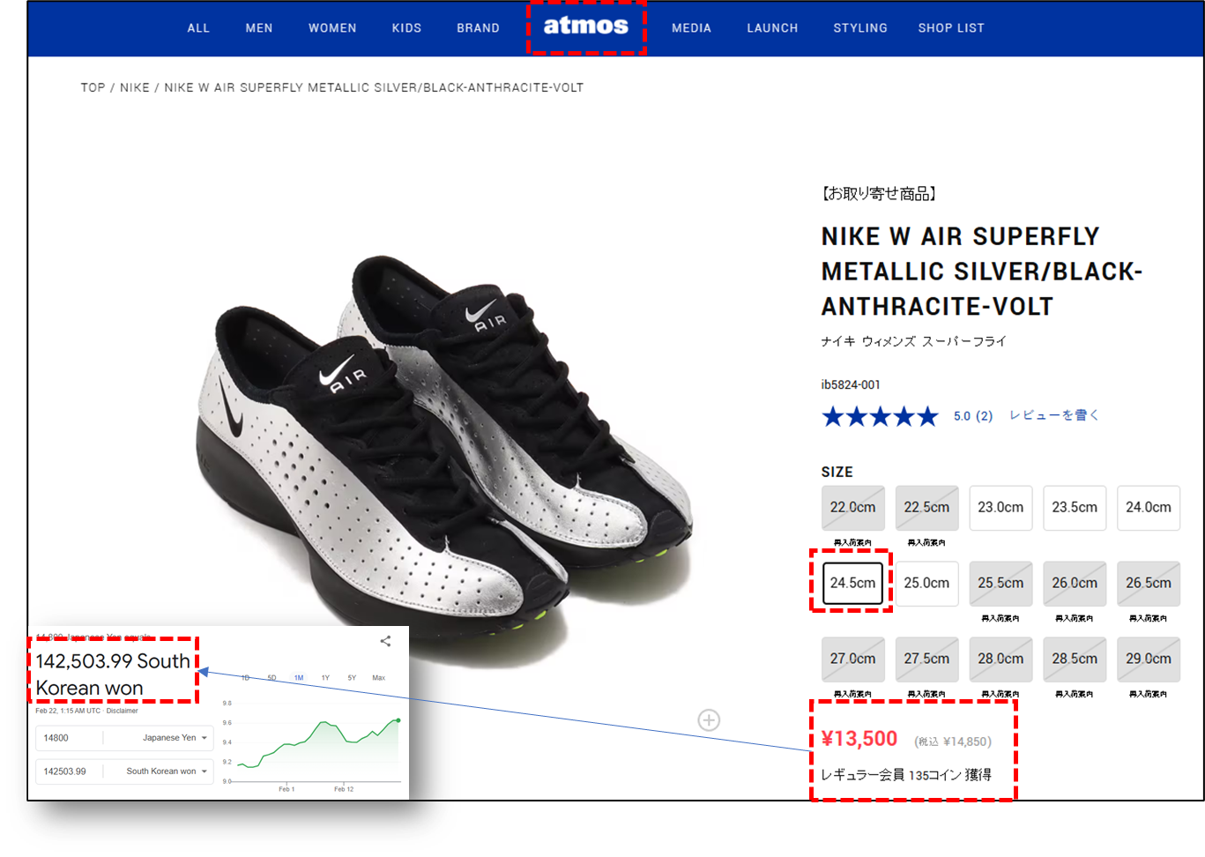
Task: Open the KIDS category menu
Action: pyautogui.click(x=406, y=28)
